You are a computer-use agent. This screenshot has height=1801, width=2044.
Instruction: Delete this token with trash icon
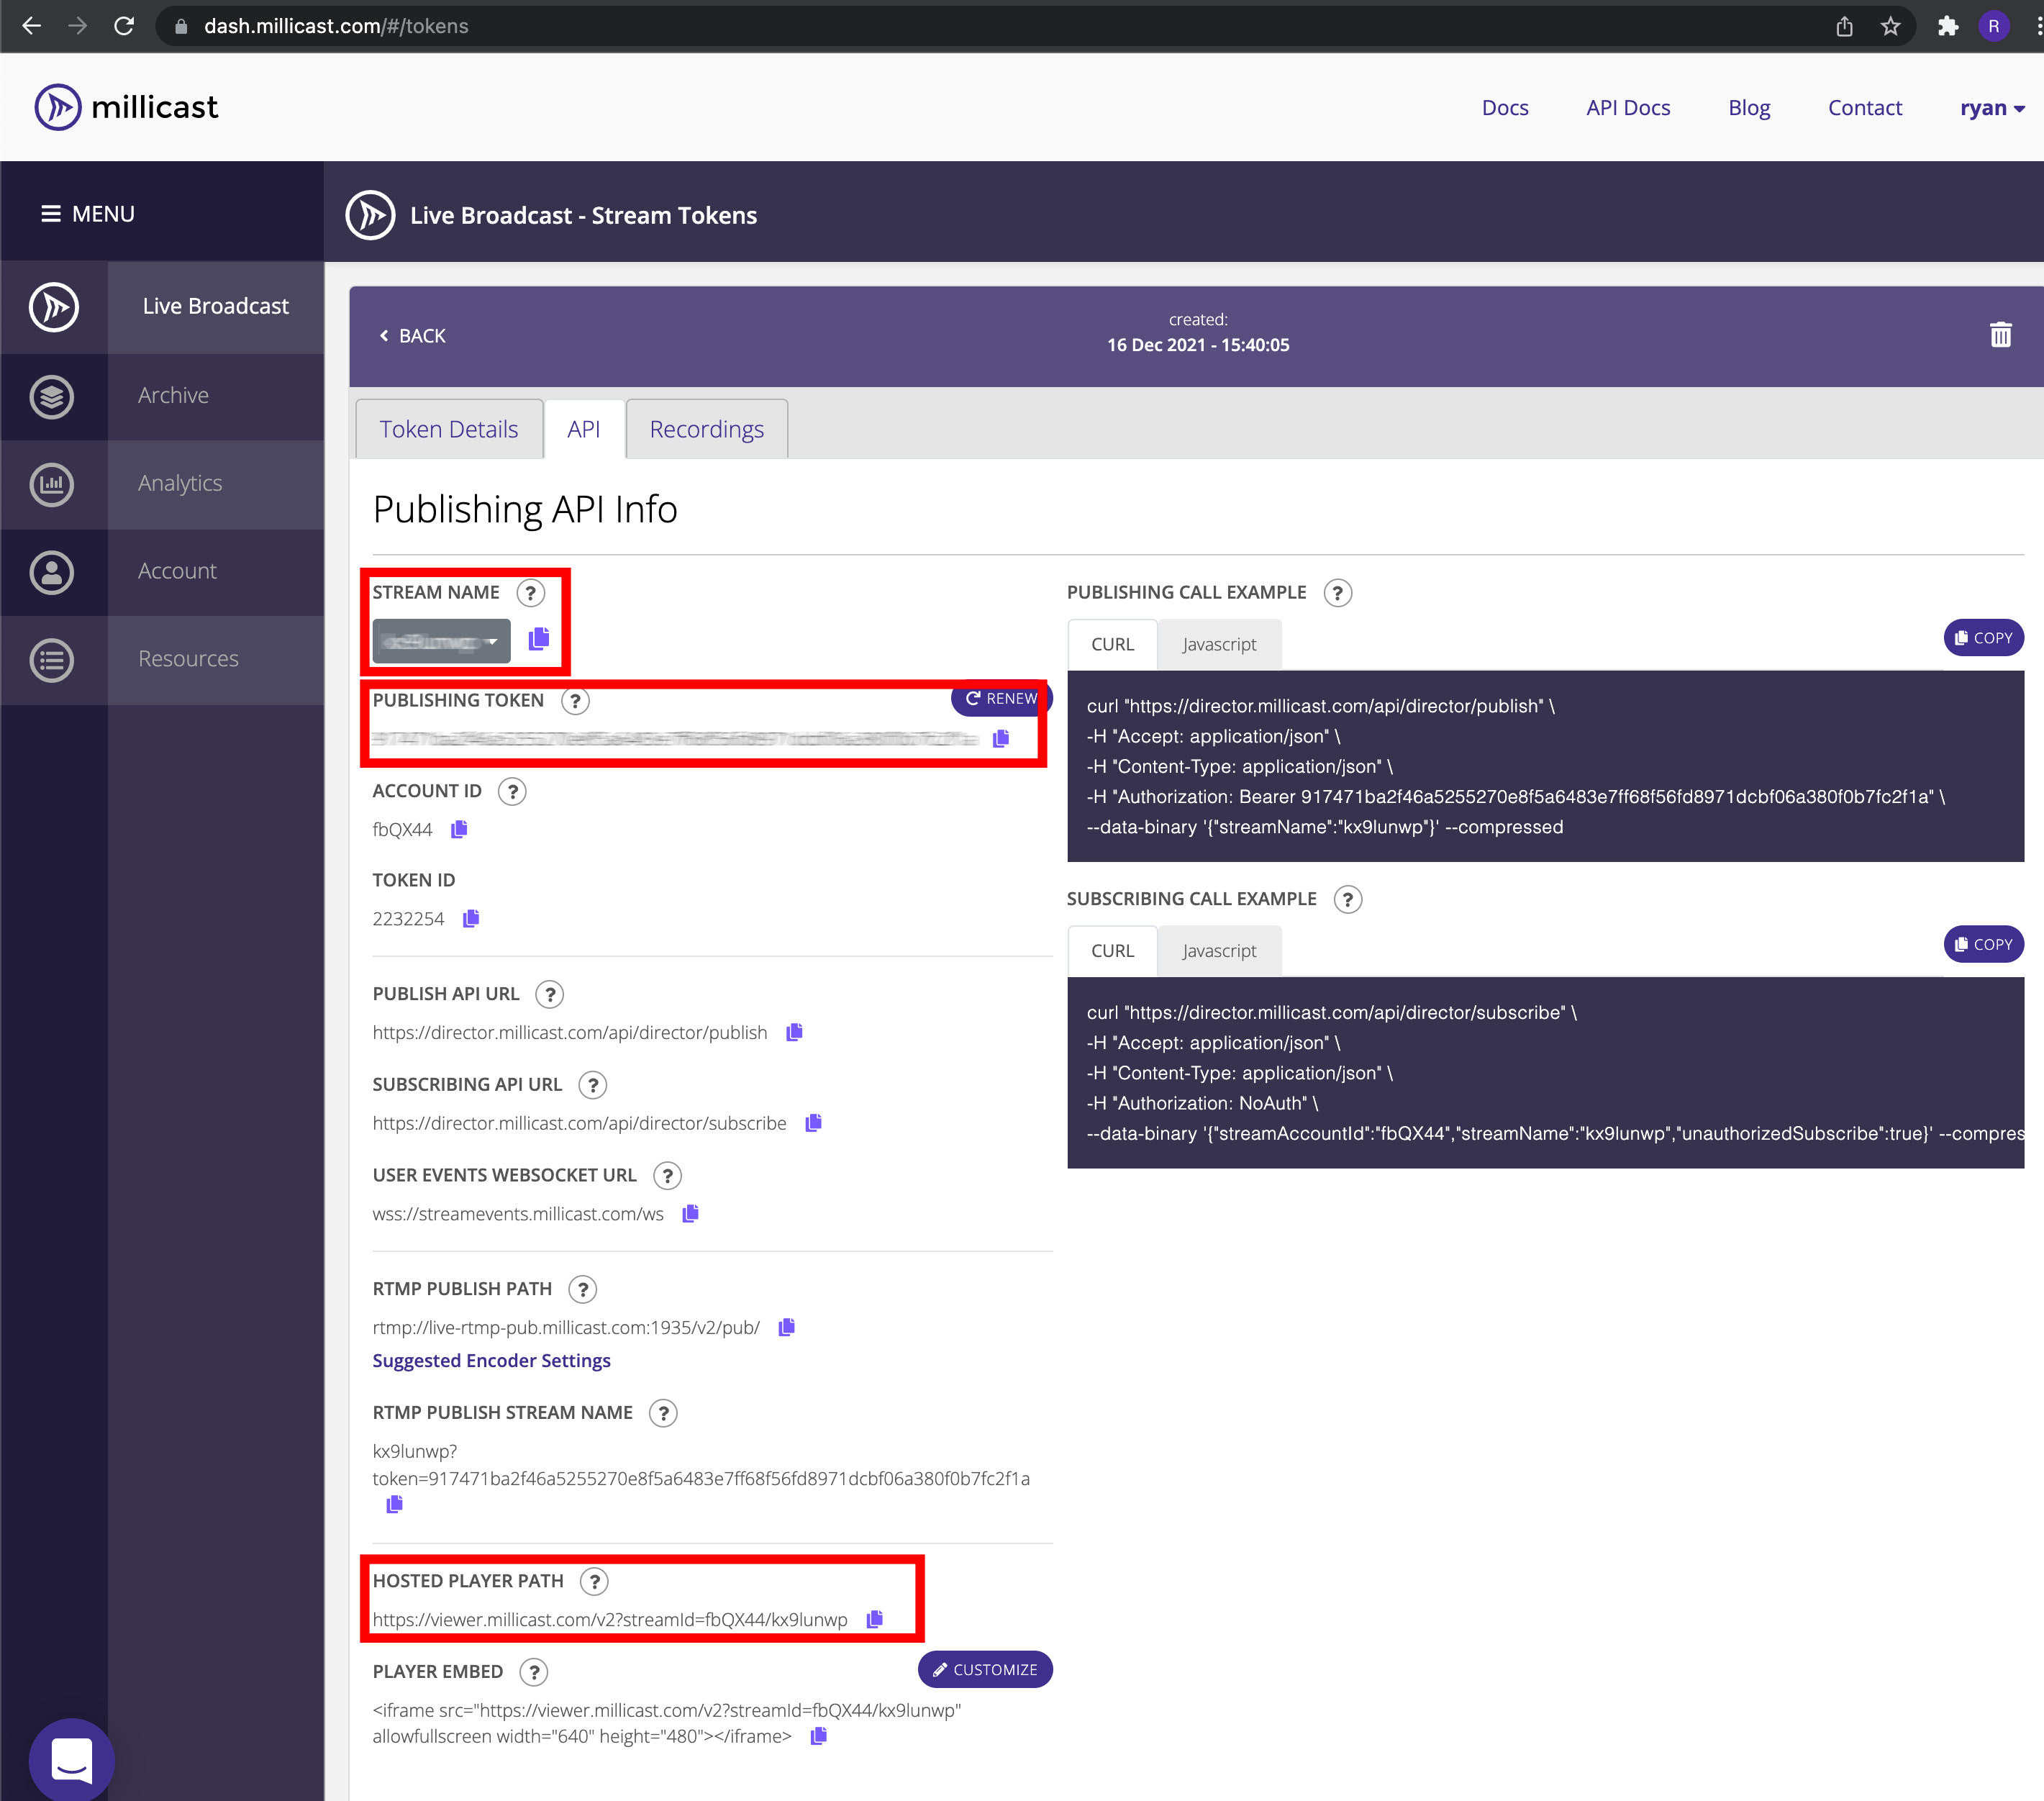pos(2000,335)
